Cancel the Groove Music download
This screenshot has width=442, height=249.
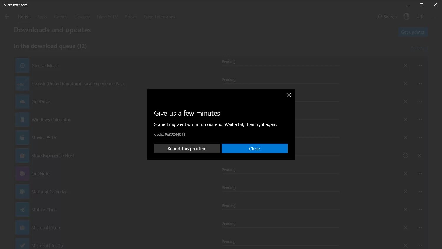[405, 65]
